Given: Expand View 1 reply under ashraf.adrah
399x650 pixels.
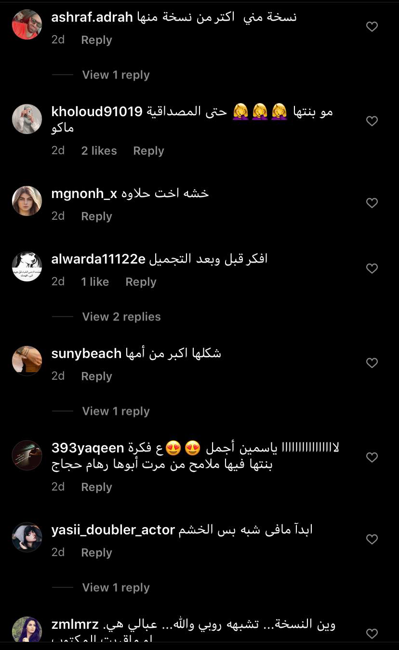Looking at the screenshot, I should click(116, 75).
